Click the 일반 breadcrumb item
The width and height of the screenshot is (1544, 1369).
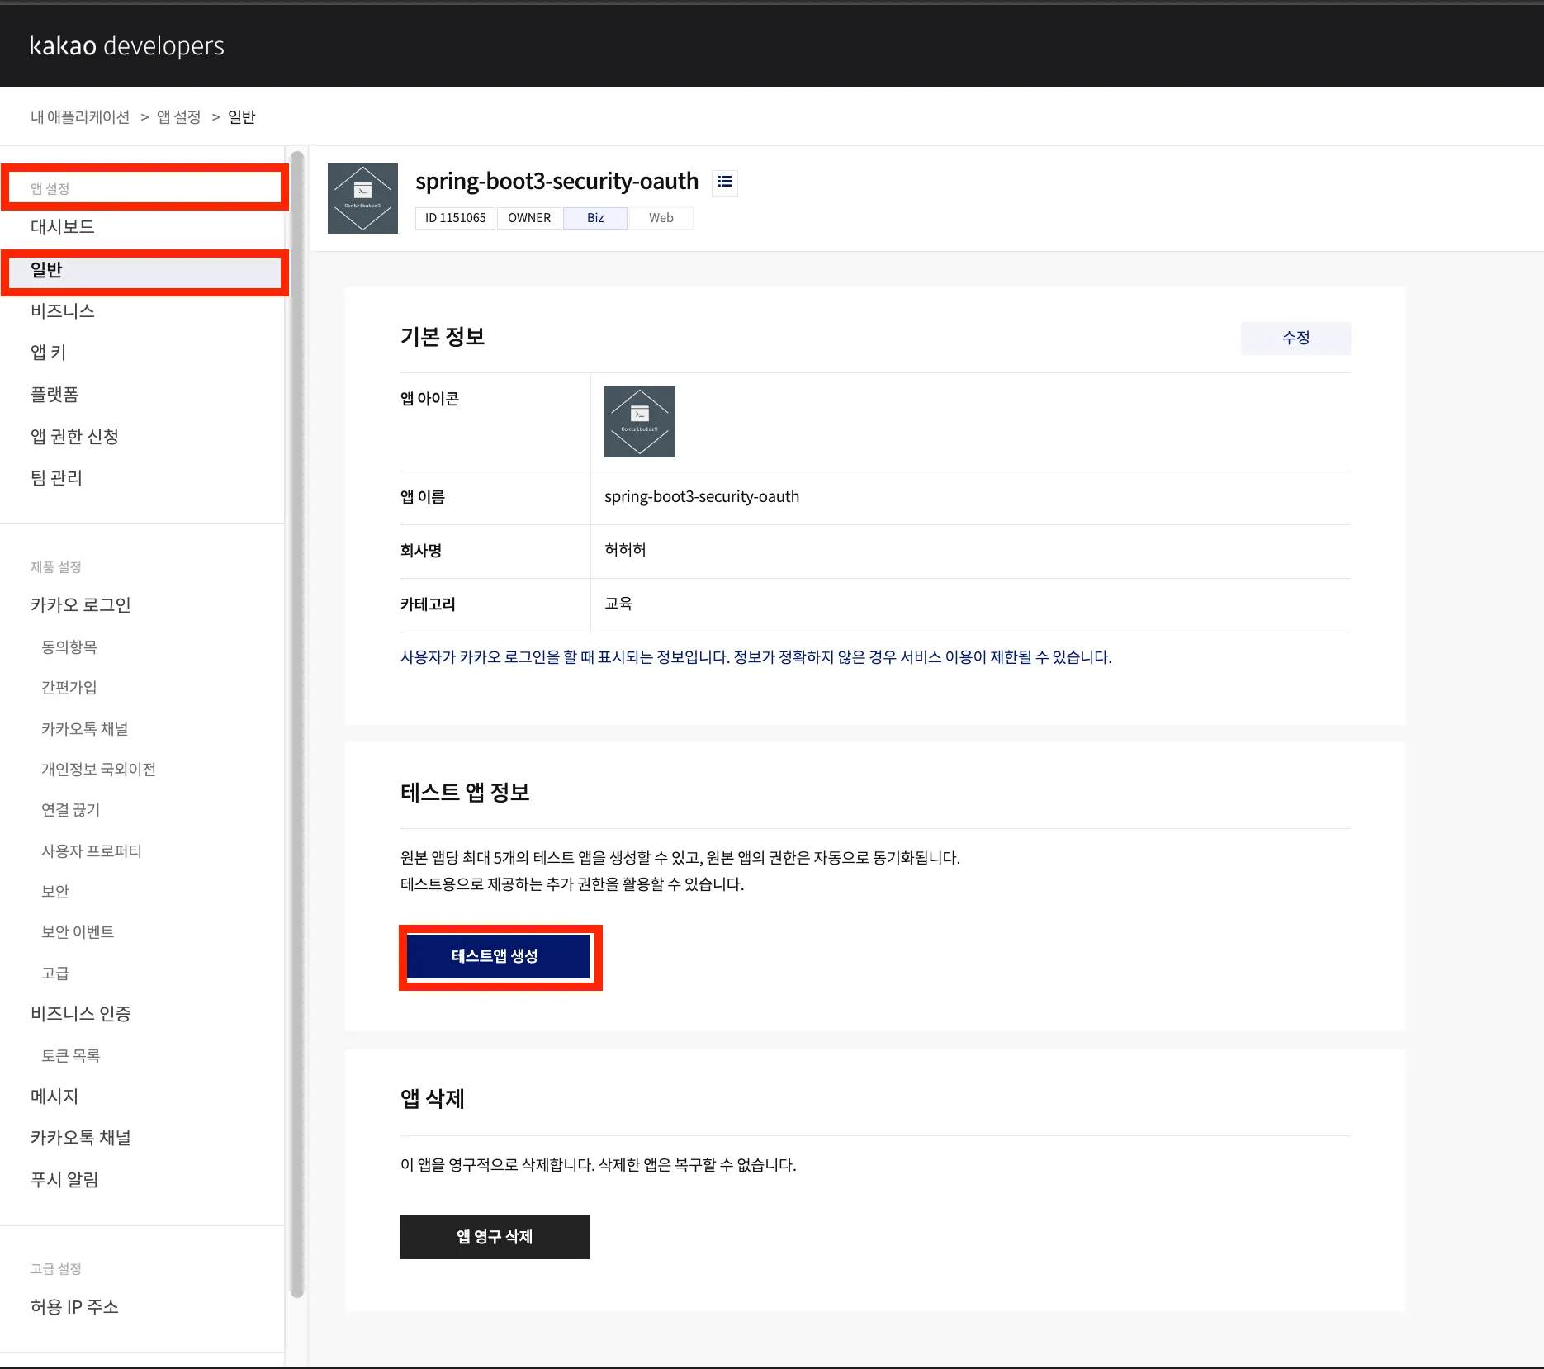242,117
